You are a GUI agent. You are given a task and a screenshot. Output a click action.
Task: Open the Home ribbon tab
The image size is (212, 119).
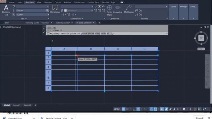point(12,2)
